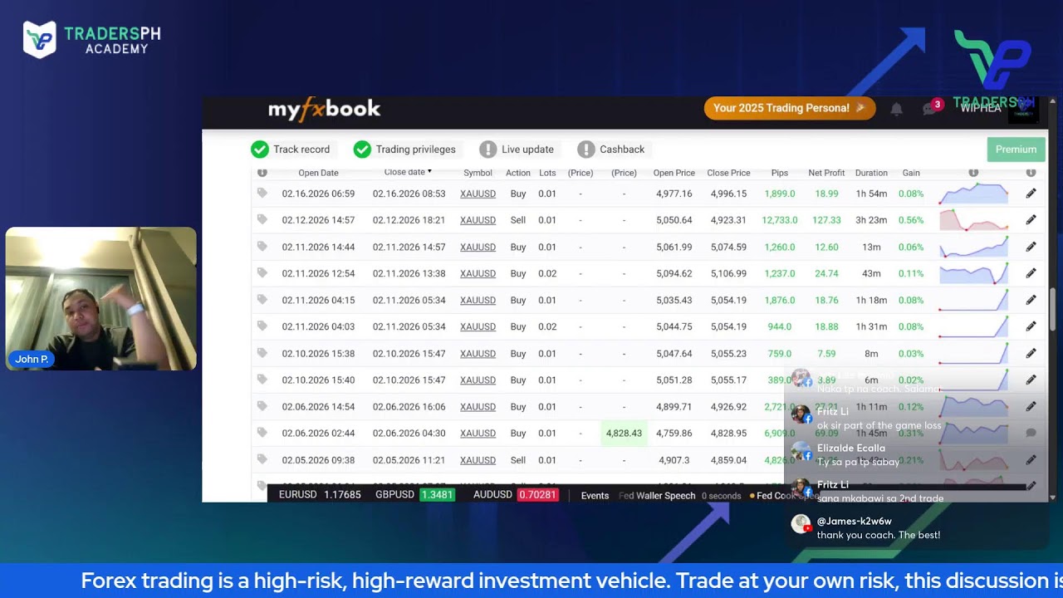Viewport: 1063px width, 598px height.
Task: Click the Live update status badge
Action: (x=517, y=149)
